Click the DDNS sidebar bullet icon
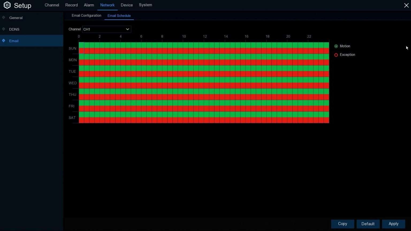411x231 pixels. tap(3, 29)
